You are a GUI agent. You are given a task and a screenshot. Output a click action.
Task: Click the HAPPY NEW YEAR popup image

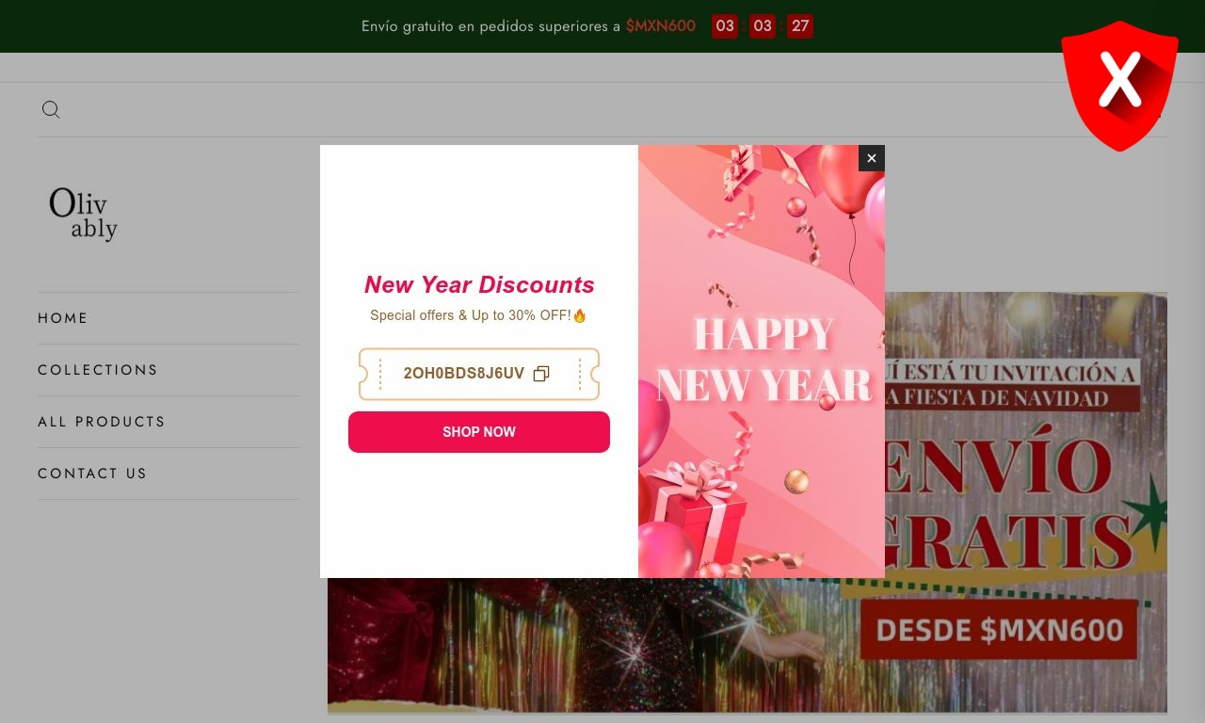[762, 361]
